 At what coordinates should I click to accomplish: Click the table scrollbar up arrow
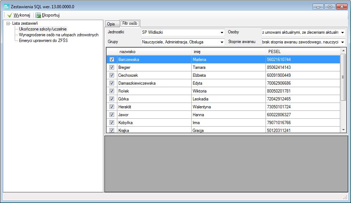coord(343,51)
